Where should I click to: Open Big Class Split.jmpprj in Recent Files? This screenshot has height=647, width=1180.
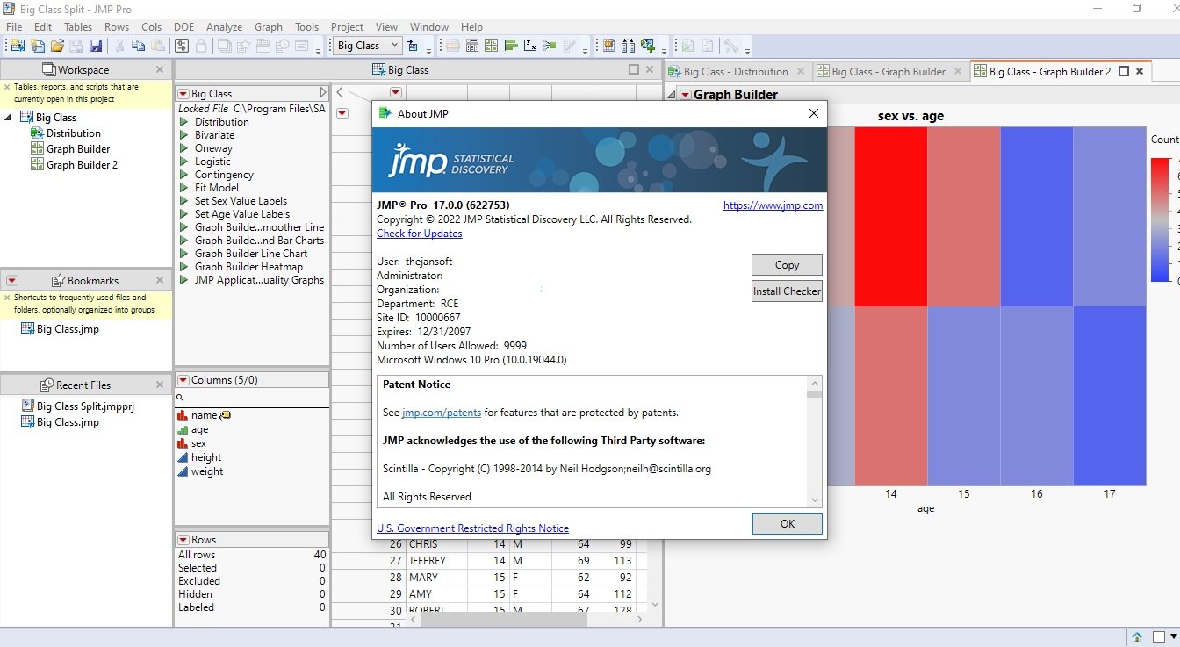pos(85,406)
